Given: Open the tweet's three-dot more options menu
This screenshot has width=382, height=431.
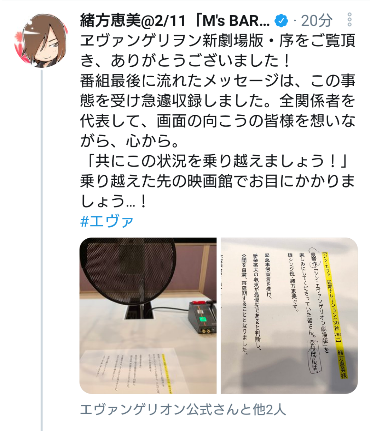Looking at the screenshot, I should (349, 20).
